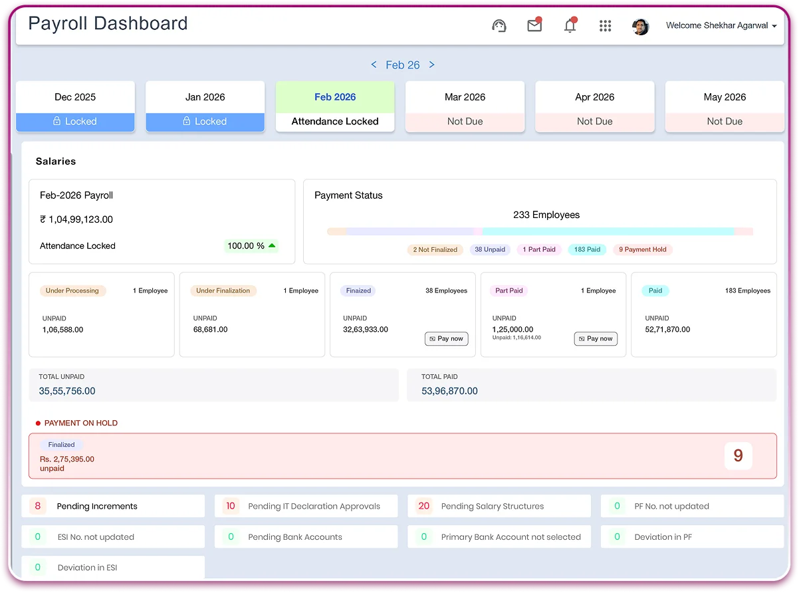The image size is (799, 593).
Task: Click the green 100.00 % badge
Action: tap(251, 246)
